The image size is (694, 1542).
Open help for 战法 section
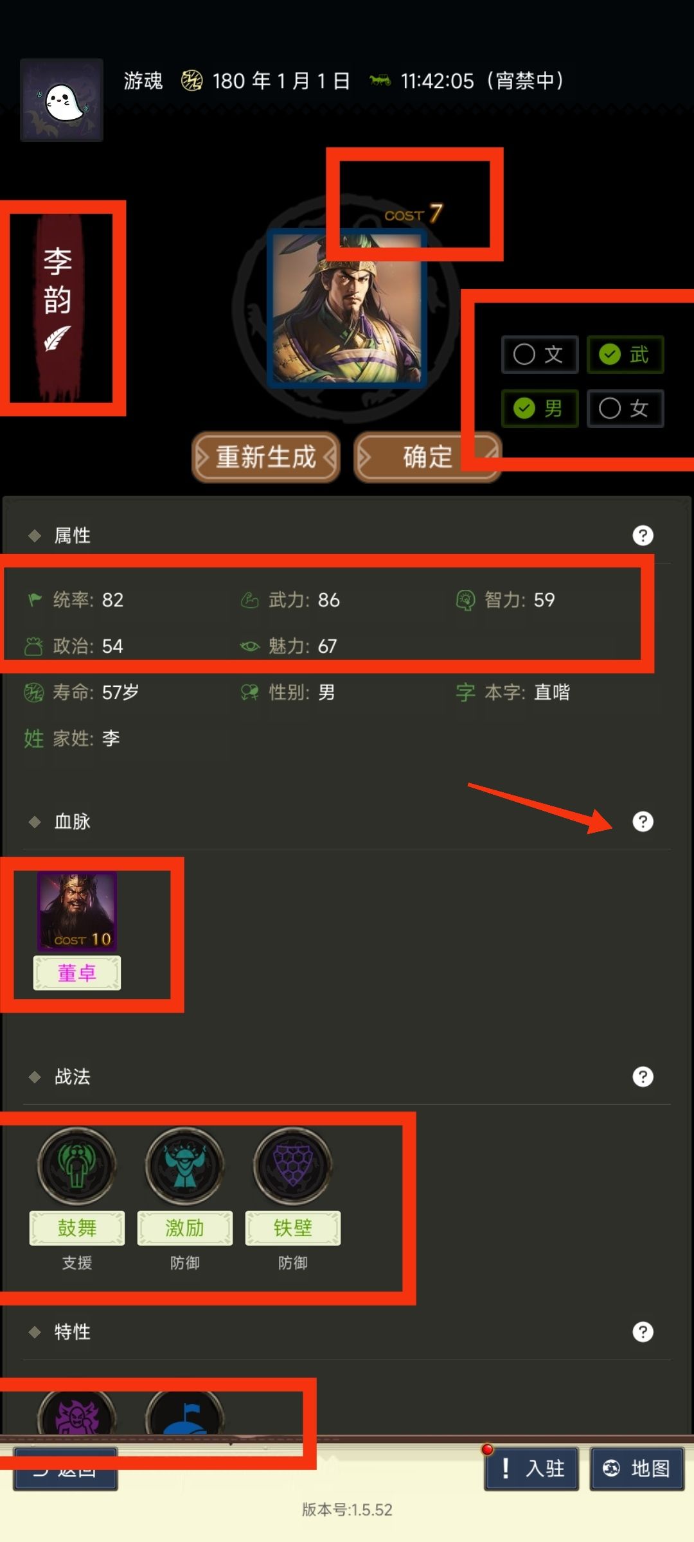[643, 1076]
